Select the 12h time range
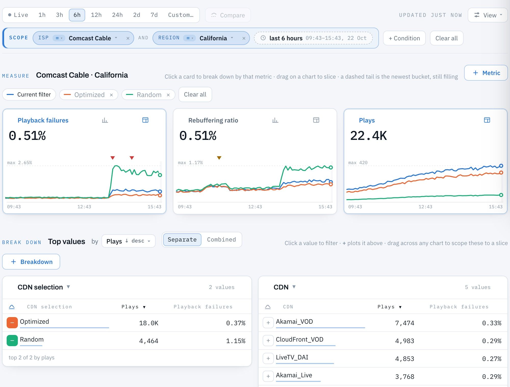The height and width of the screenshot is (387, 510). click(96, 15)
